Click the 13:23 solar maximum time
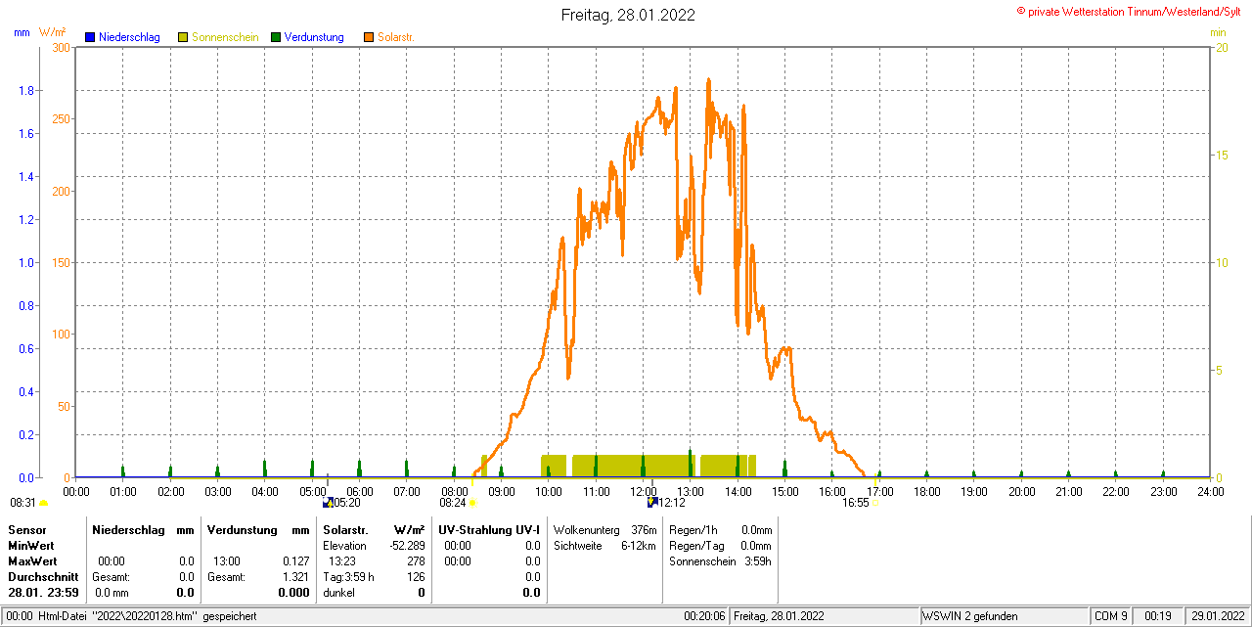The image size is (1252, 627). tap(342, 561)
